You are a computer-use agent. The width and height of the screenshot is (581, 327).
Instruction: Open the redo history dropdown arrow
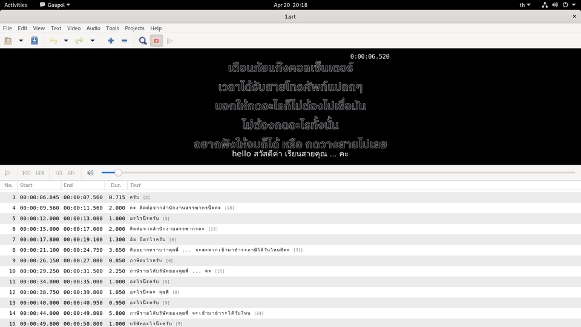pos(93,41)
